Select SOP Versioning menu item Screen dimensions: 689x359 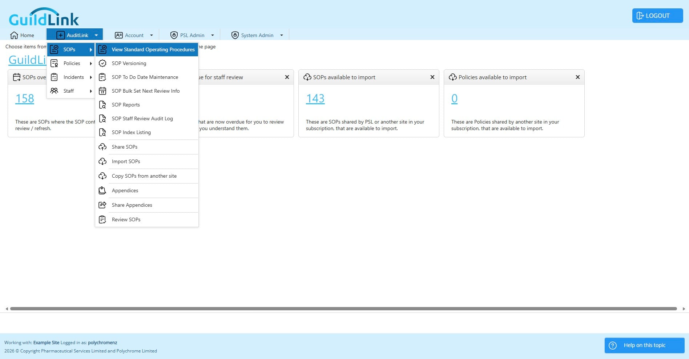pos(147,63)
